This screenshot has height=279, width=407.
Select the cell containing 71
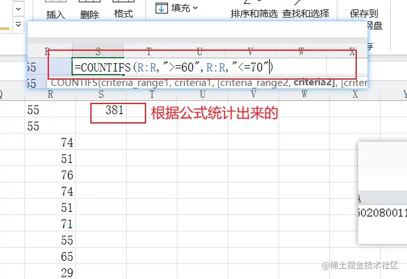(x=50, y=223)
